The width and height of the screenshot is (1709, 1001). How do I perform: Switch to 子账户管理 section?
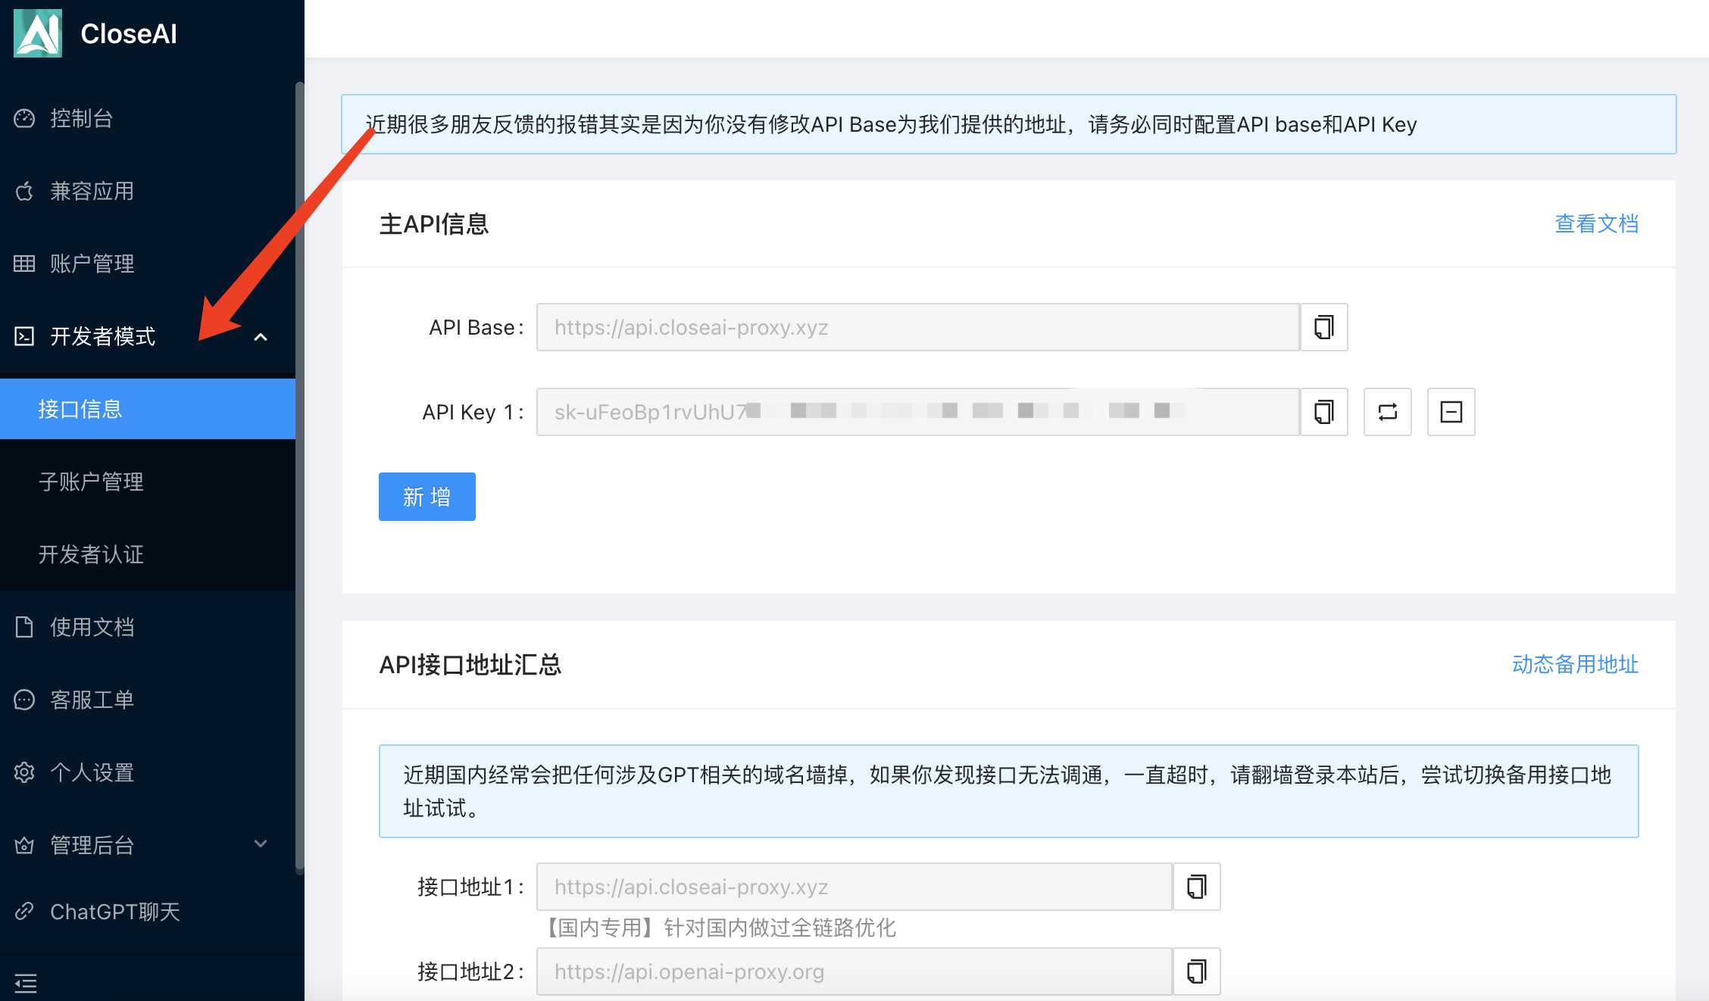click(91, 482)
